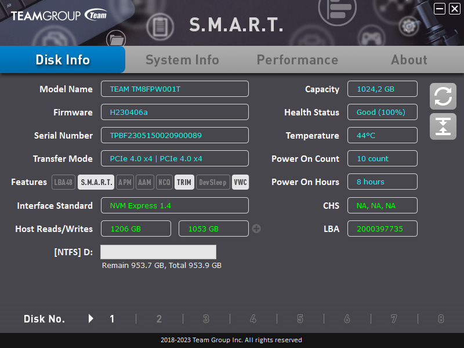This screenshot has width=464, height=348.
Task: Select disk number 1
Action: (111, 318)
